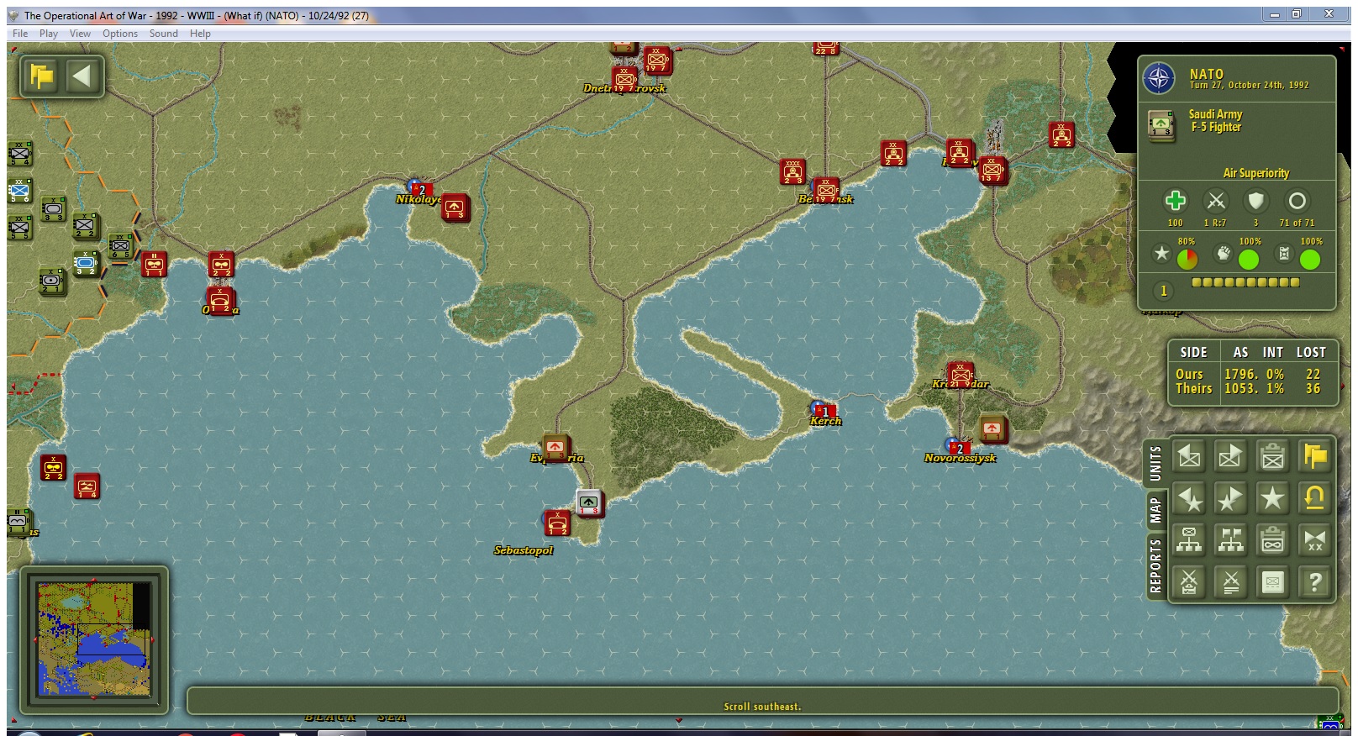1358x736 pixels.
Task: Open the question mark help icon
Action: [1315, 581]
